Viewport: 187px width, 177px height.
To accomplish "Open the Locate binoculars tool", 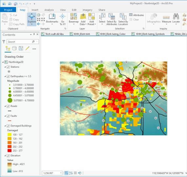I will tap(176, 16).
